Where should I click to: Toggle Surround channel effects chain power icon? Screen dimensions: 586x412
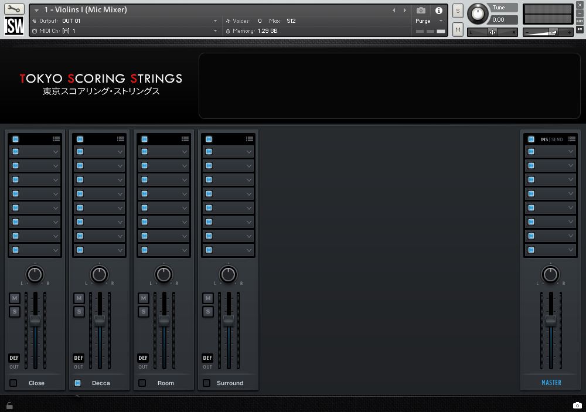209,139
